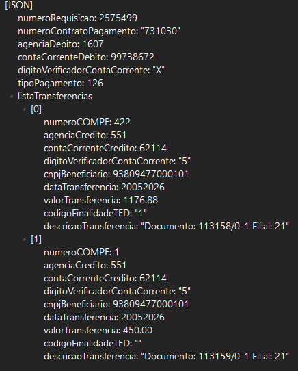The height and width of the screenshot is (371, 298).
Task: Collapse the [0] array item arrow
Action: [x=24, y=109]
